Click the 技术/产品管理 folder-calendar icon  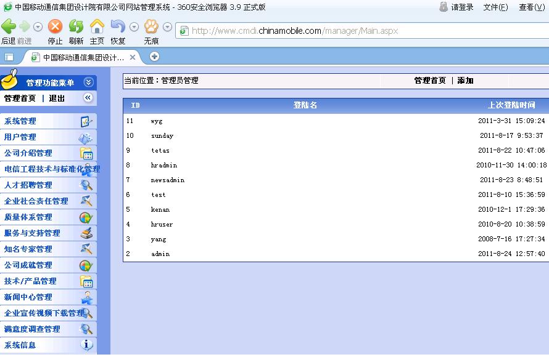[86, 281]
